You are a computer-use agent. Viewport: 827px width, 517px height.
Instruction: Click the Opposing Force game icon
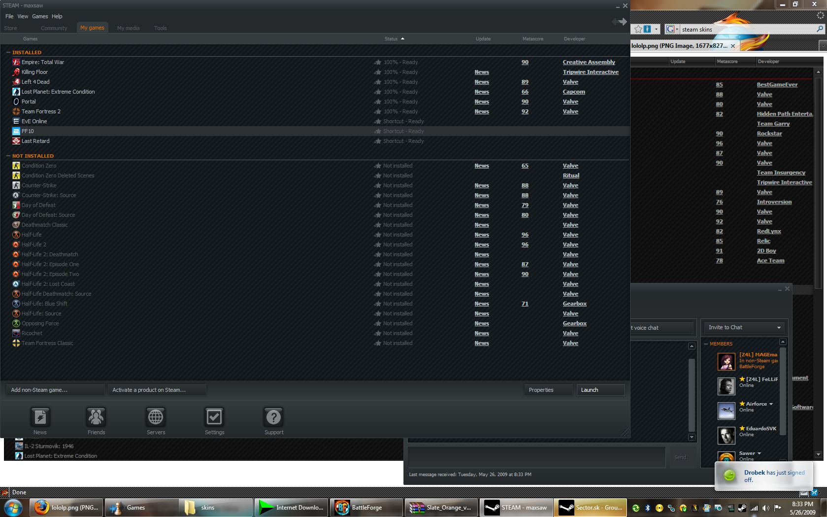coord(16,323)
